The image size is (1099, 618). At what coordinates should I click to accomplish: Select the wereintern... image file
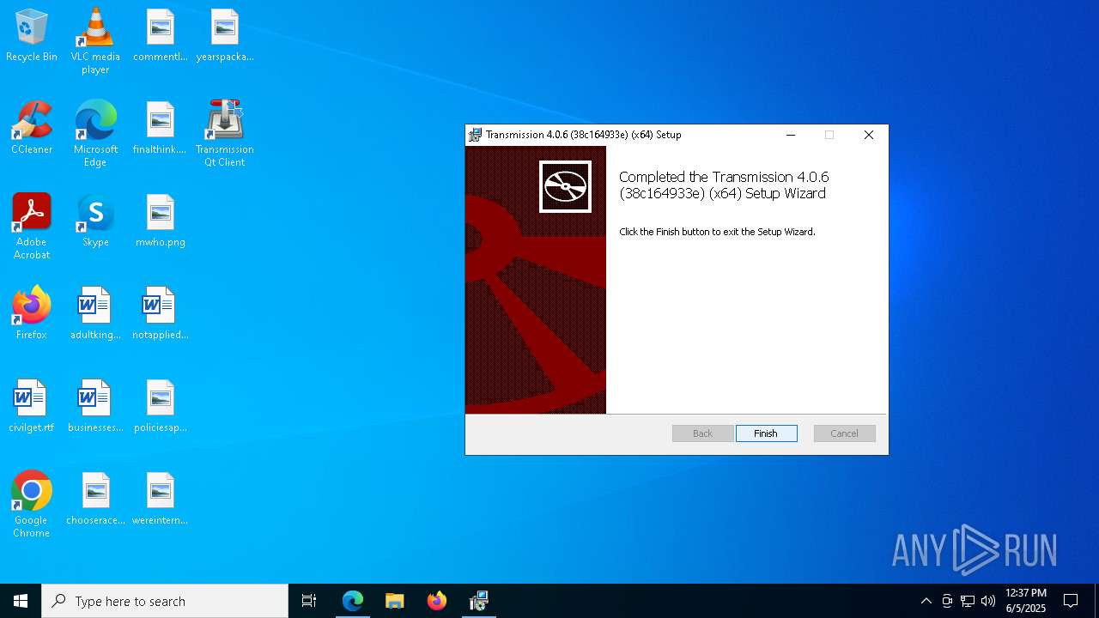[x=161, y=500]
